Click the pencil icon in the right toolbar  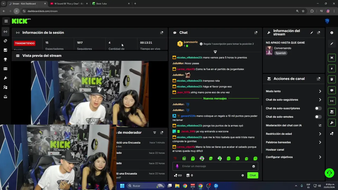332,44
